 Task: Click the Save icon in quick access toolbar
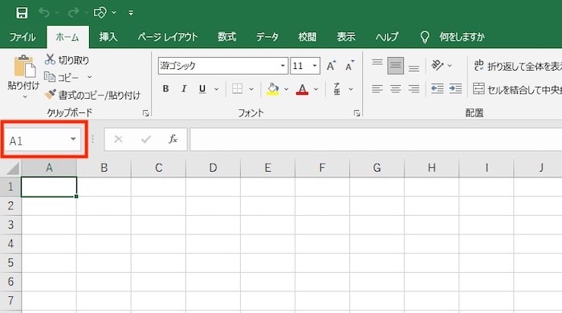pos(22,13)
